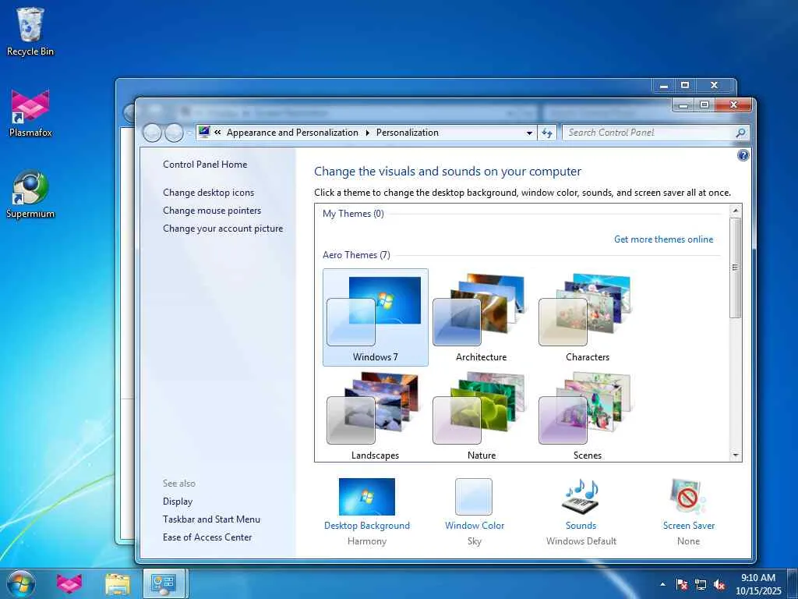Viewport: 798px width, 599px height.
Task: Open Change desktop icons
Action: click(x=208, y=193)
